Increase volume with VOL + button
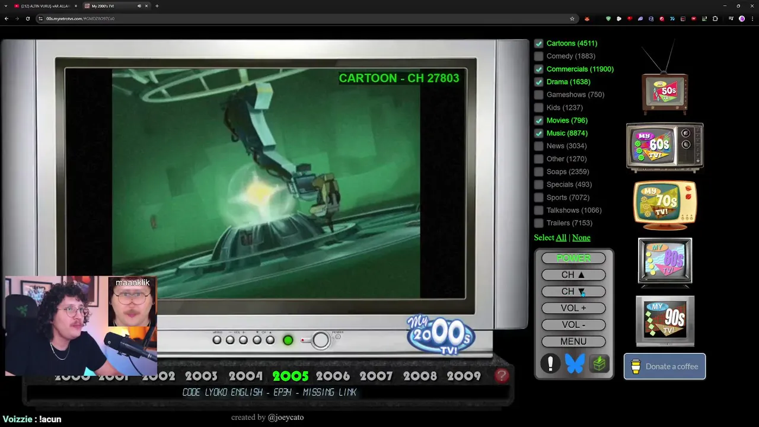 [573, 308]
